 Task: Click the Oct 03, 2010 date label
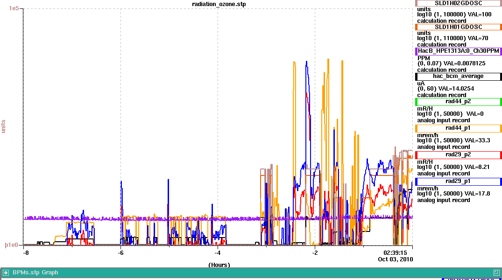(396, 259)
